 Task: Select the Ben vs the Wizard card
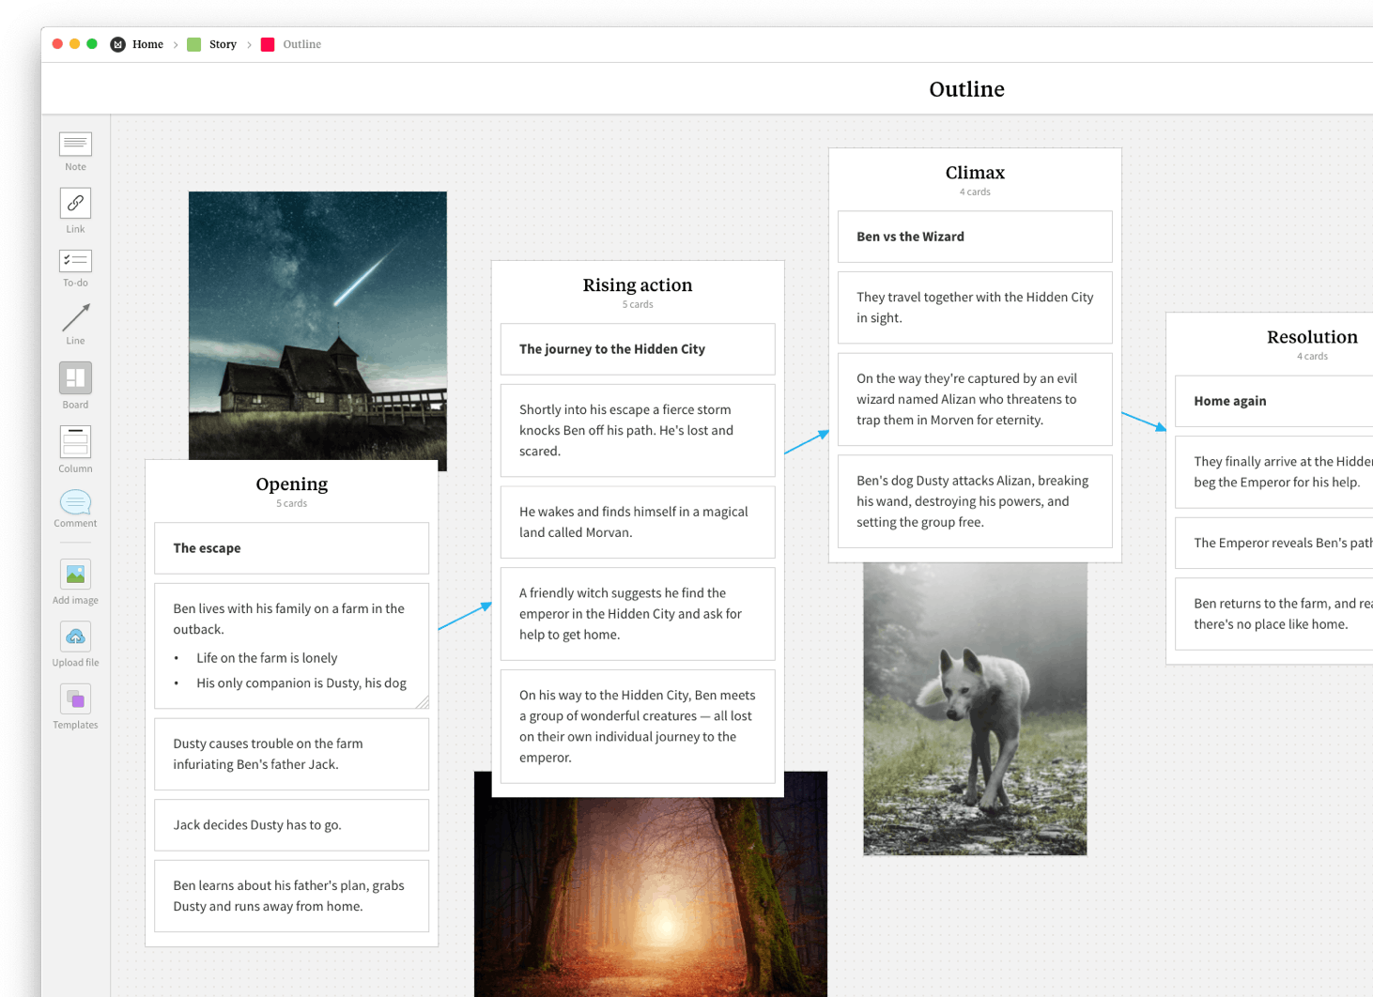click(974, 236)
